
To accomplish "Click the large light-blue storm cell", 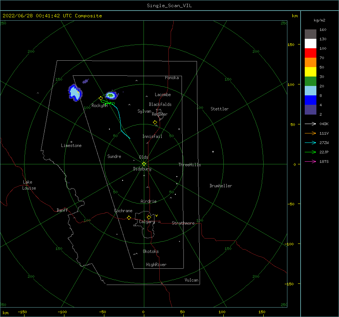I will point(75,93).
